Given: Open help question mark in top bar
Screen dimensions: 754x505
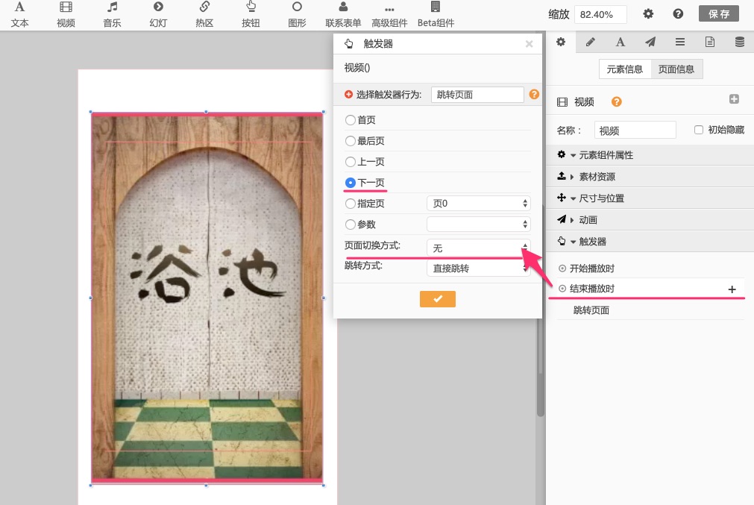Looking at the screenshot, I should 678,14.
